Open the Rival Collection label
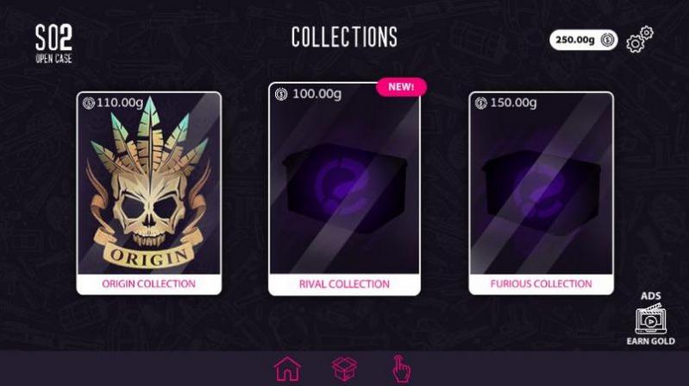The height and width of the screenshot is (386, 689). 345,284
